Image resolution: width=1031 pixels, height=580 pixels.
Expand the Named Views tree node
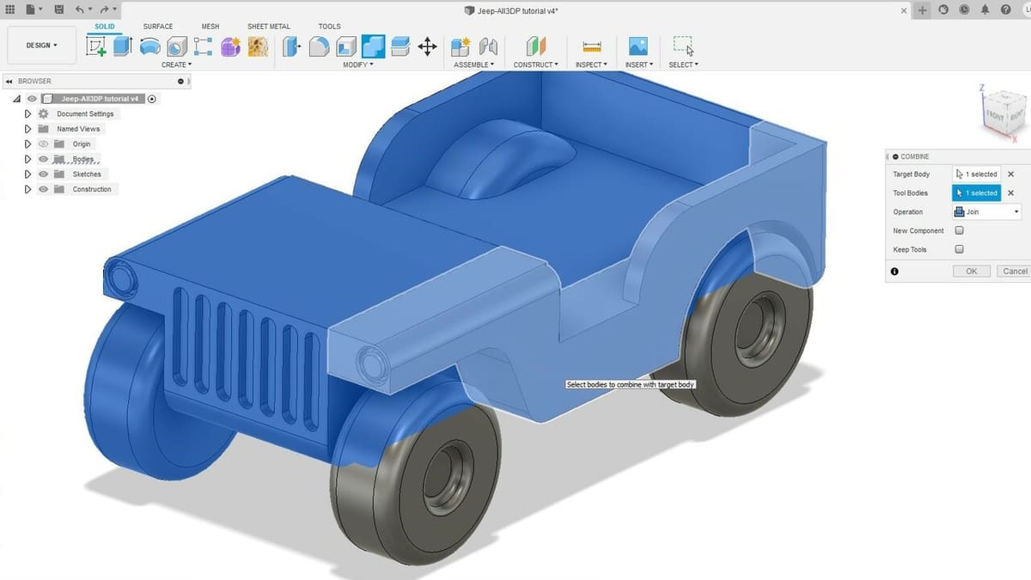(28, 129)
